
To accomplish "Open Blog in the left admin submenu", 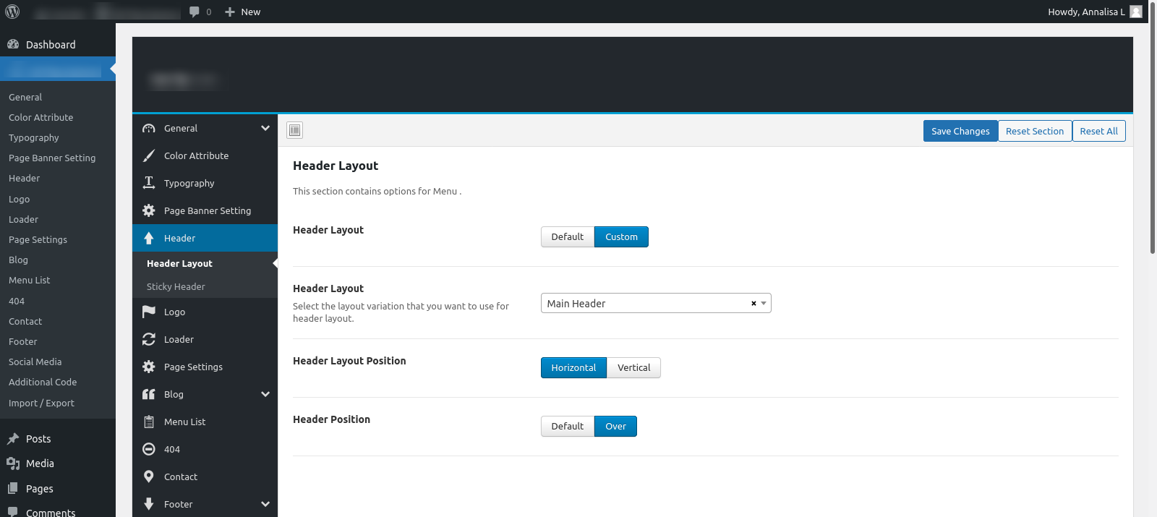I will [18, 260].
